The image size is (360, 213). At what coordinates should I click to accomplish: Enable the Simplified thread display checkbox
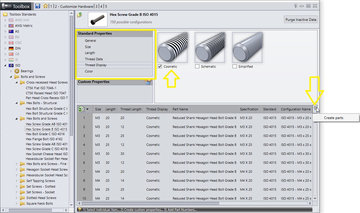(235, 67)
